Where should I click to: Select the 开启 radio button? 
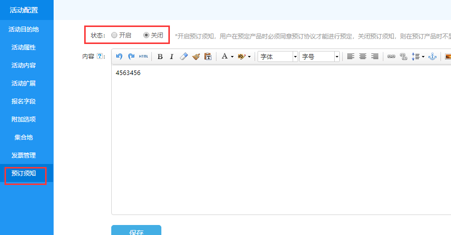click(x=115, y=35)
